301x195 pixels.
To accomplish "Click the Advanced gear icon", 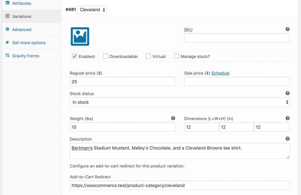I will point(7,29).
